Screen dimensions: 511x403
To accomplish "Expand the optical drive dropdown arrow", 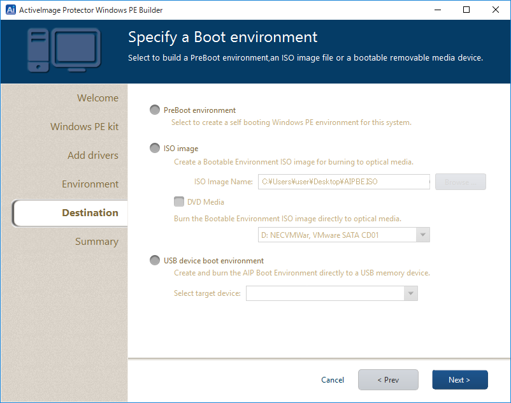I will click(x=422, y=235).
